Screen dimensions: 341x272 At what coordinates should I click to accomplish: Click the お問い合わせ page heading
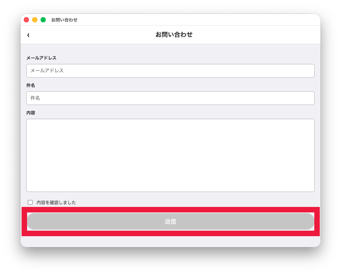tap(174, 34)
